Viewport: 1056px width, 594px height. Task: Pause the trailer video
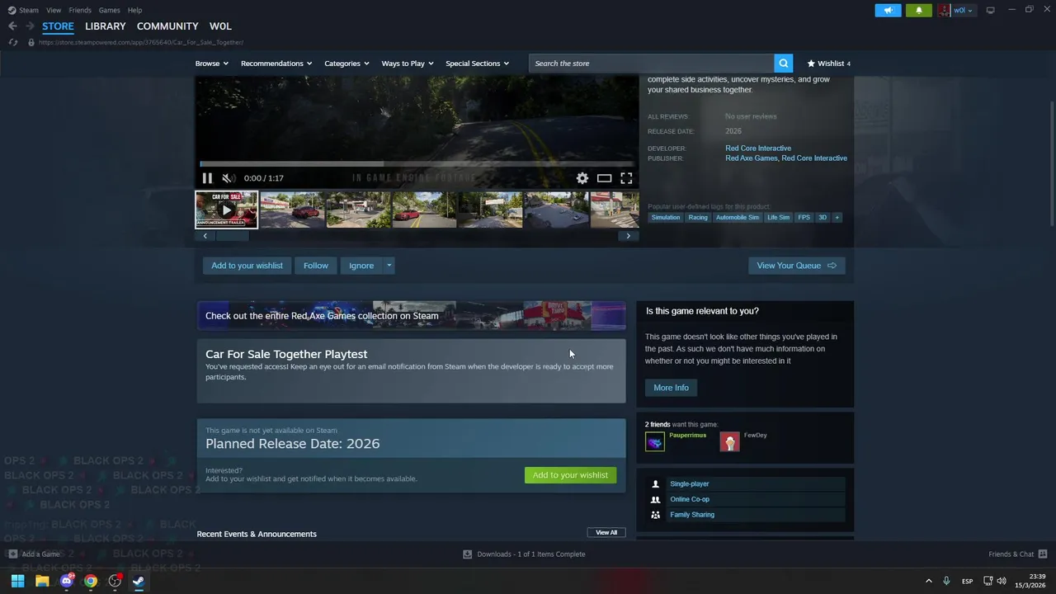[x=207, y=178]
